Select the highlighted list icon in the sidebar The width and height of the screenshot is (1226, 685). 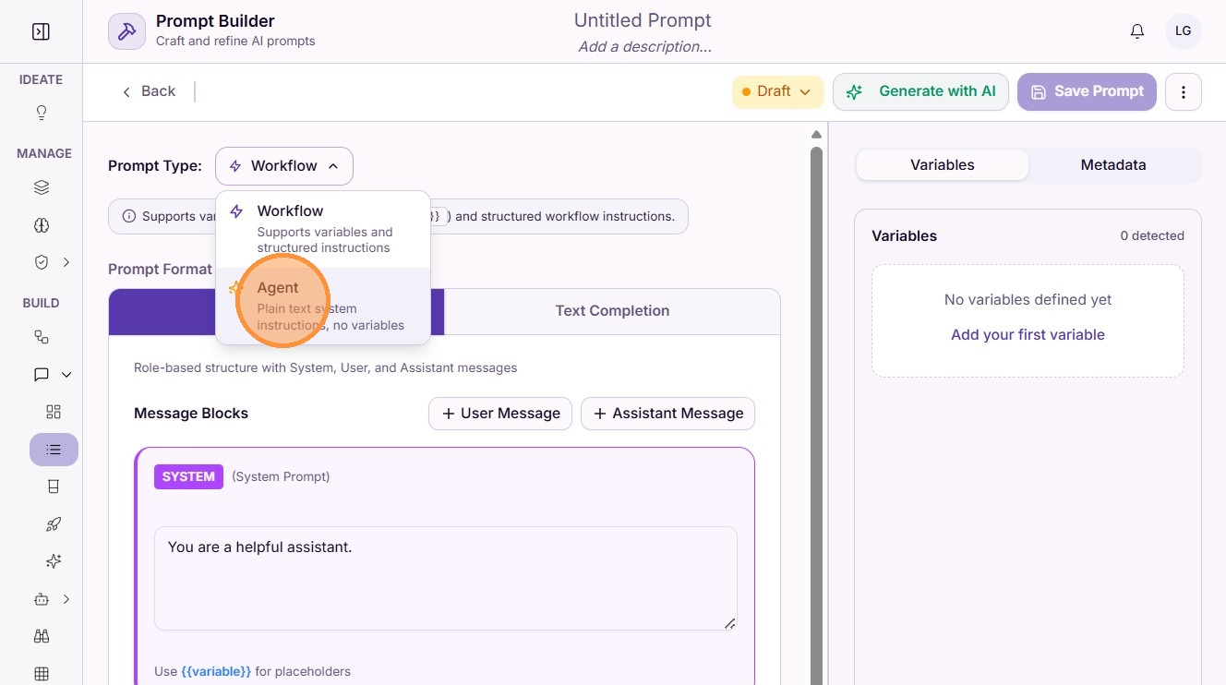54,450
